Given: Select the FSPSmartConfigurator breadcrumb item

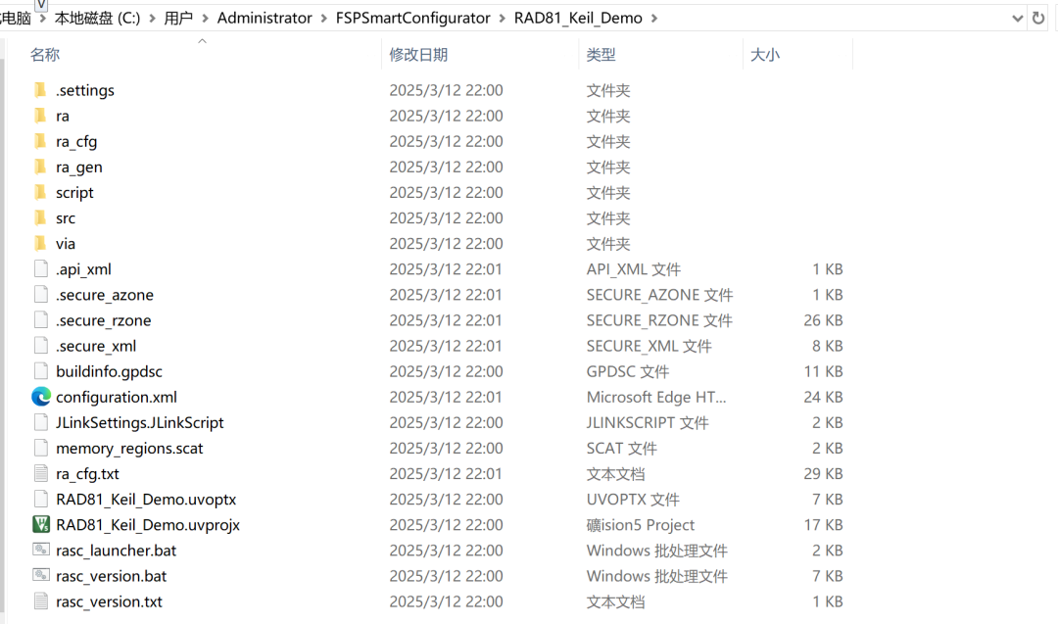Looking at the screenshot, I should (x=413, y=17).
